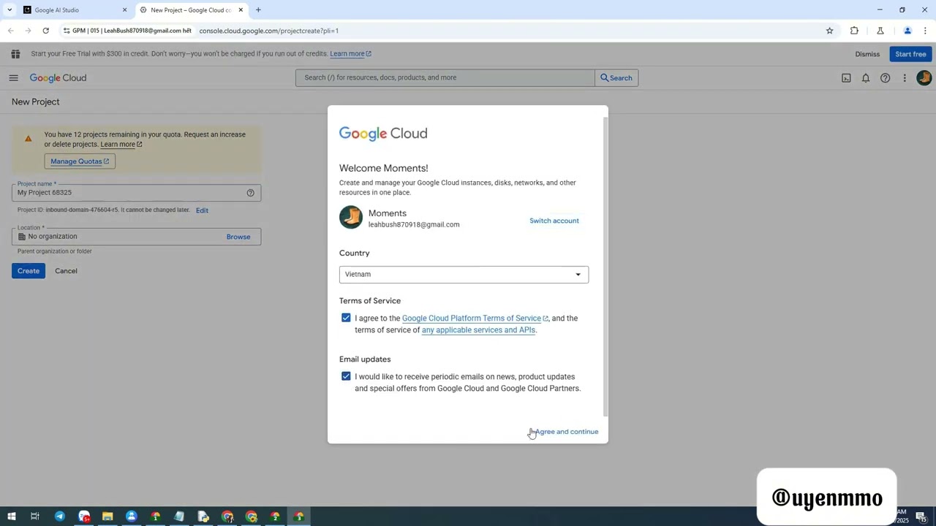Click the site information icon in address bar
Viewport: 936px width, 526px height.
tap(67, 31)
